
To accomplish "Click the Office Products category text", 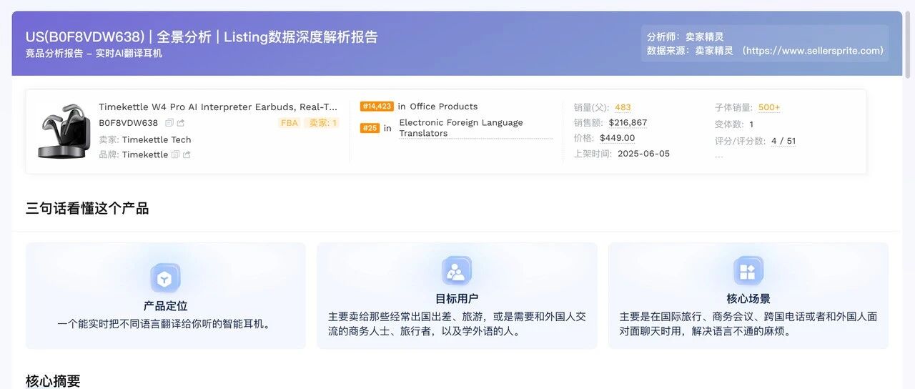I will point(443,107).
